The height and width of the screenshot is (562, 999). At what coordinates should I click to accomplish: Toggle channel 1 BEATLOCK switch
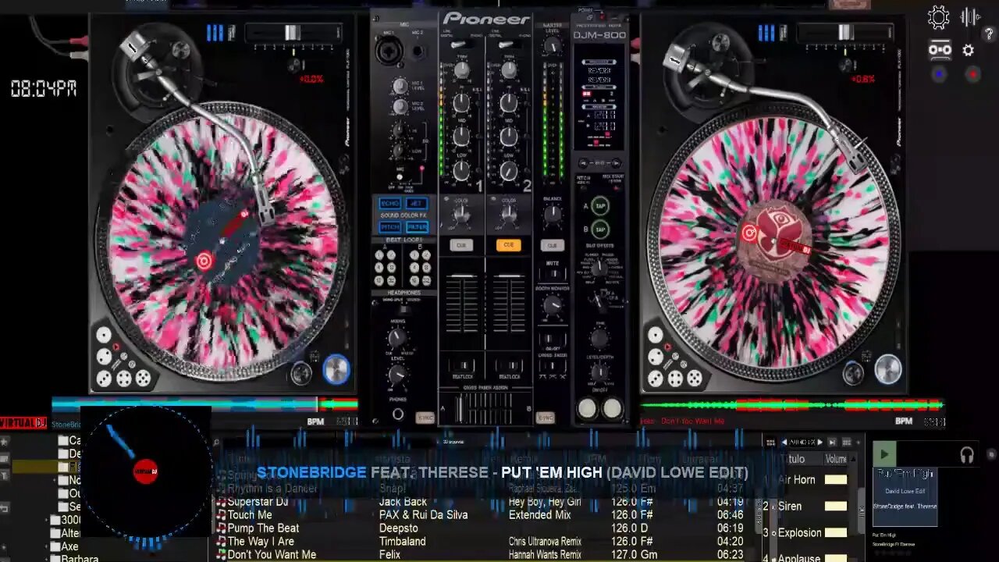click(x=462, y=365)
